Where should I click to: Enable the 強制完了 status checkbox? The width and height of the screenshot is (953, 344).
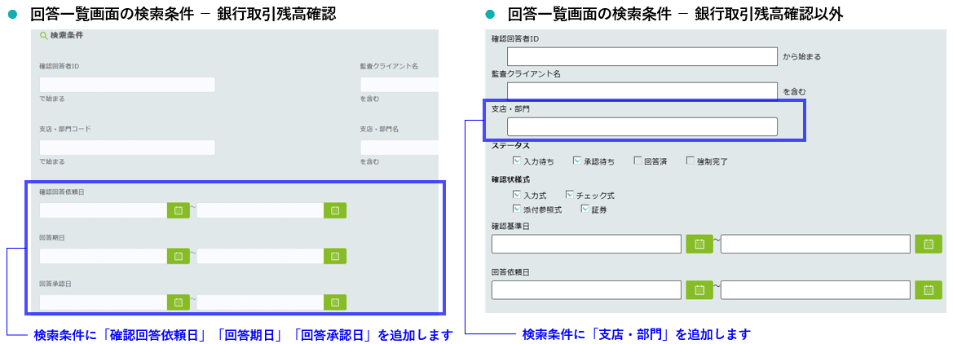pyautogui.click(x=690, y=161)
